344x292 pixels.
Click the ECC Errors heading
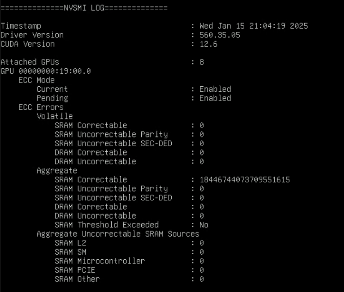coord(41,107)
